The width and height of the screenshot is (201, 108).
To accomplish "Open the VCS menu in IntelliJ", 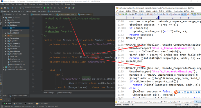I will (x=62, y=4).
